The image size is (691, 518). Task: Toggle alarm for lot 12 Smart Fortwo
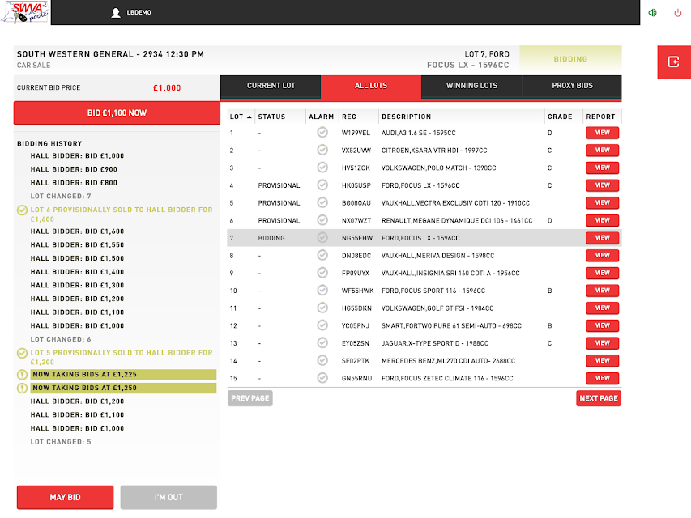[x=322, y=325]
